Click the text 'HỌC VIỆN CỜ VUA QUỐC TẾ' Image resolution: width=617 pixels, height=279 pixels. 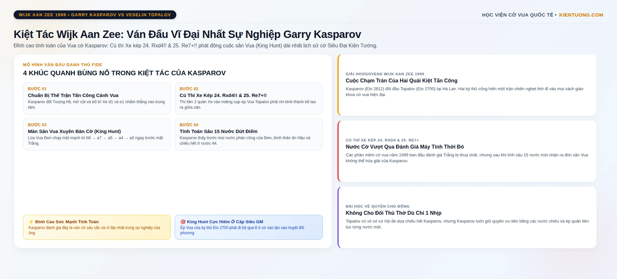(518, 15)
